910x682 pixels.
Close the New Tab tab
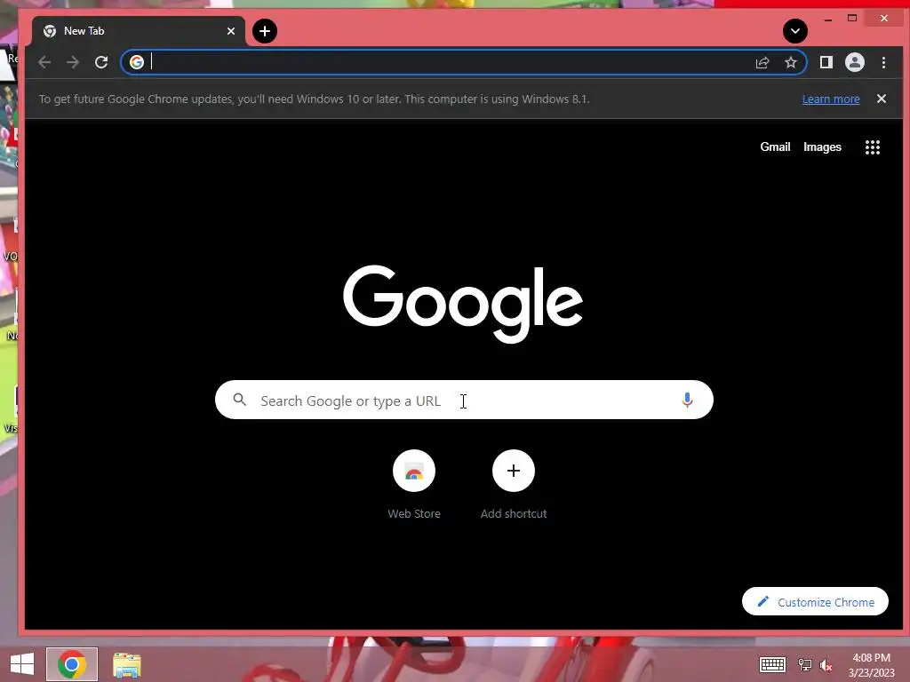[231, 31]
